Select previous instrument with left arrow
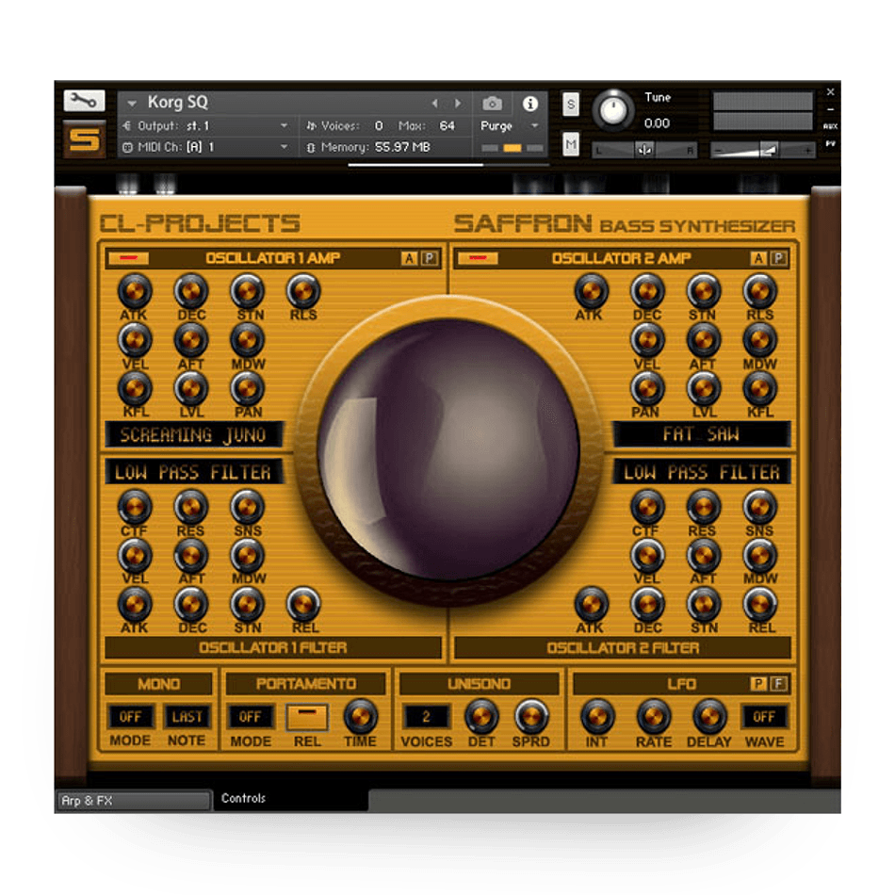The height and width of the screenshot is (895, 895). (x=434, y=104)
